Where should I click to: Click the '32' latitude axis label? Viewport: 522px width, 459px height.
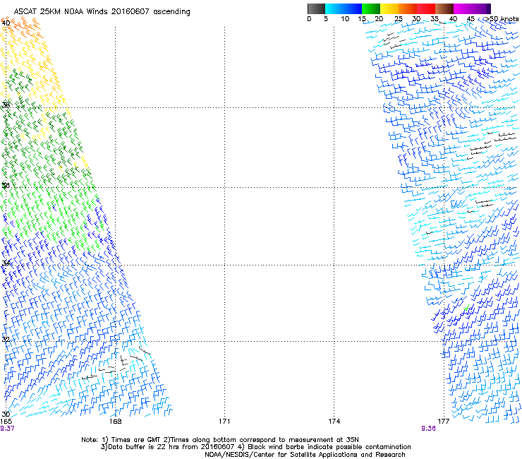[x=6, y=340]
